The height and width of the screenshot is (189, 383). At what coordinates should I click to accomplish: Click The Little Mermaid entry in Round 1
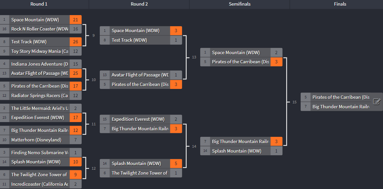40,108
